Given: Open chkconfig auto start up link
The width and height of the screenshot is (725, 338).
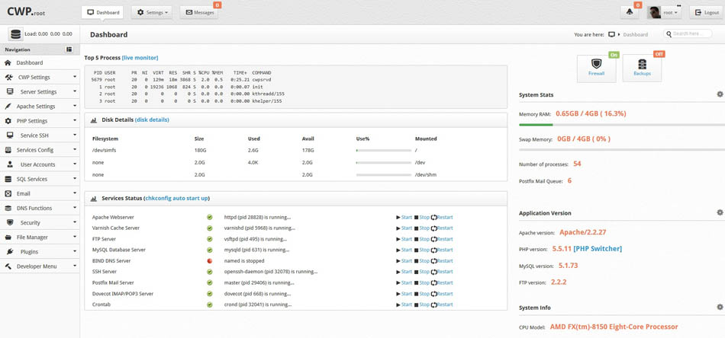Looking at the screenshot, I should pyautogui.click(x=176, y=198).
